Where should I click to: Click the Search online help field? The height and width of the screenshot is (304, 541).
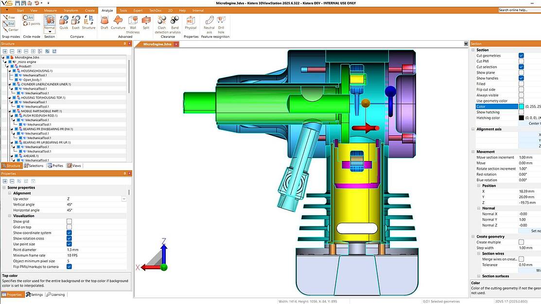(519, 10)
